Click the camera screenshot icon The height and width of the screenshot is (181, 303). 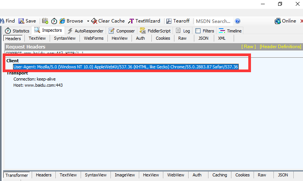click(45, 21)
